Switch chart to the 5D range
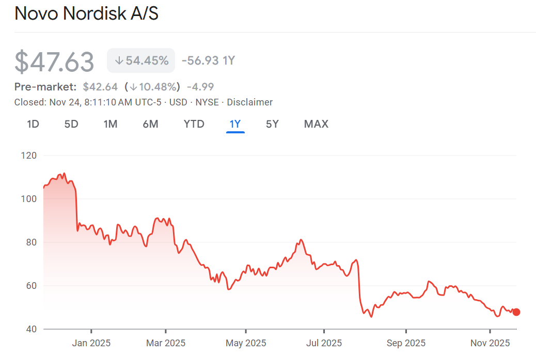The height and width of the screenshot is (354, 536). [71, 124]
